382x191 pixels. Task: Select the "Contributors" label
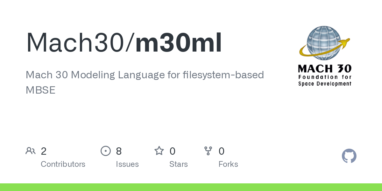(x=63, y=164)
